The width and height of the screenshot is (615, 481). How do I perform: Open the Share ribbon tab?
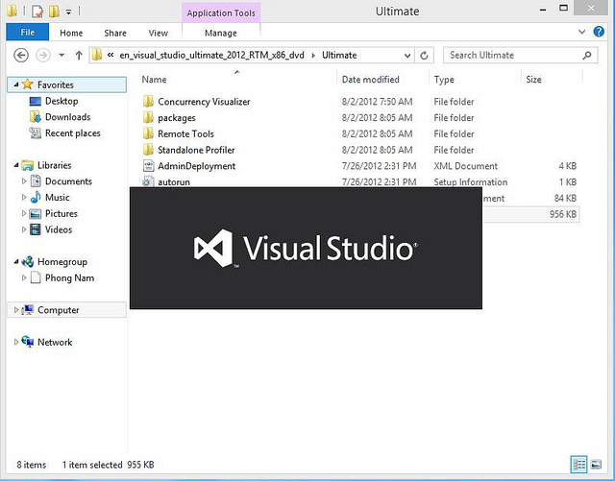click(115, 33)
